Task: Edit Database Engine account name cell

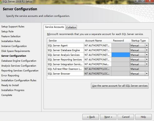Action: click(x=98, y=50)
